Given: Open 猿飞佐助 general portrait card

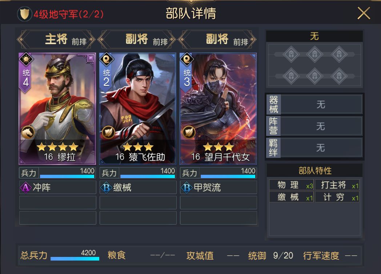Looking at the screenshot, I should tap(138, 109).
